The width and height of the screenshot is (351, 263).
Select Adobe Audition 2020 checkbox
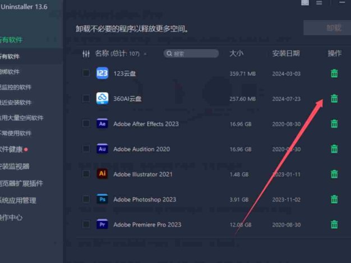86,149
